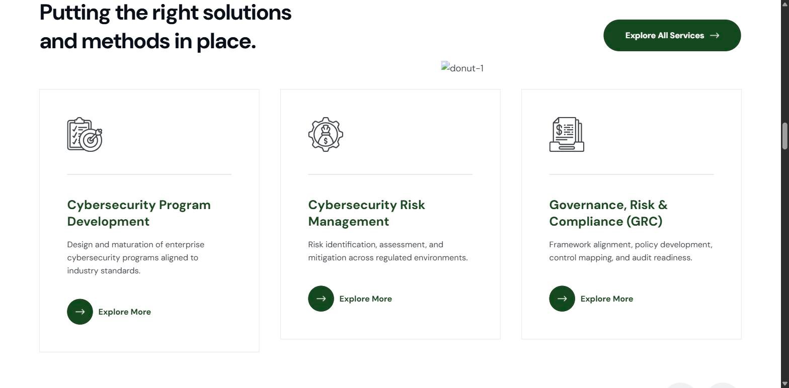Click the 'Framework alignment, policy development' description

click(x=630, y=251)
